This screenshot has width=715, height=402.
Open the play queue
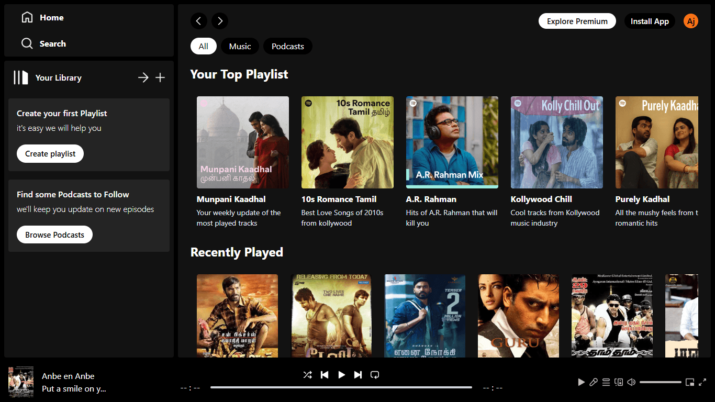[606, 382]
